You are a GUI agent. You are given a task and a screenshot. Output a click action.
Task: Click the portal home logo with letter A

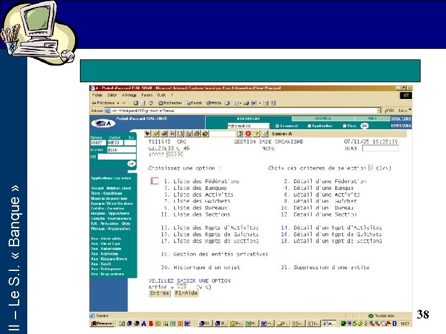103,123
